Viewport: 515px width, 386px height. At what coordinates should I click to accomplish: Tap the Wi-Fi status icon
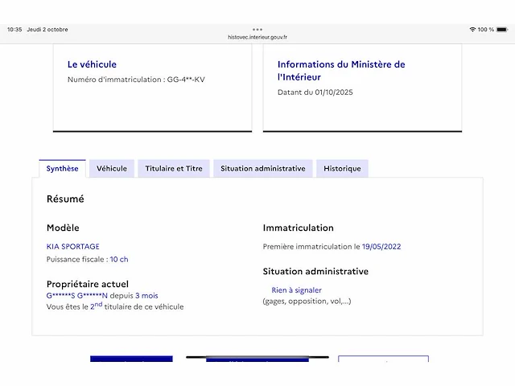click(472, 30)
